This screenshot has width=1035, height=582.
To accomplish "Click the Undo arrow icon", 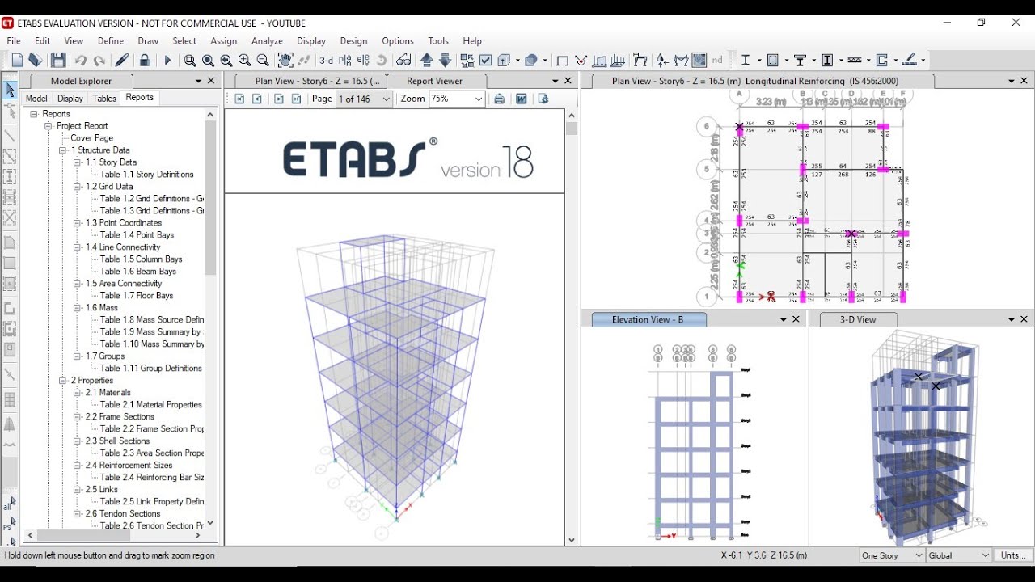I will [x=81, y=61].
